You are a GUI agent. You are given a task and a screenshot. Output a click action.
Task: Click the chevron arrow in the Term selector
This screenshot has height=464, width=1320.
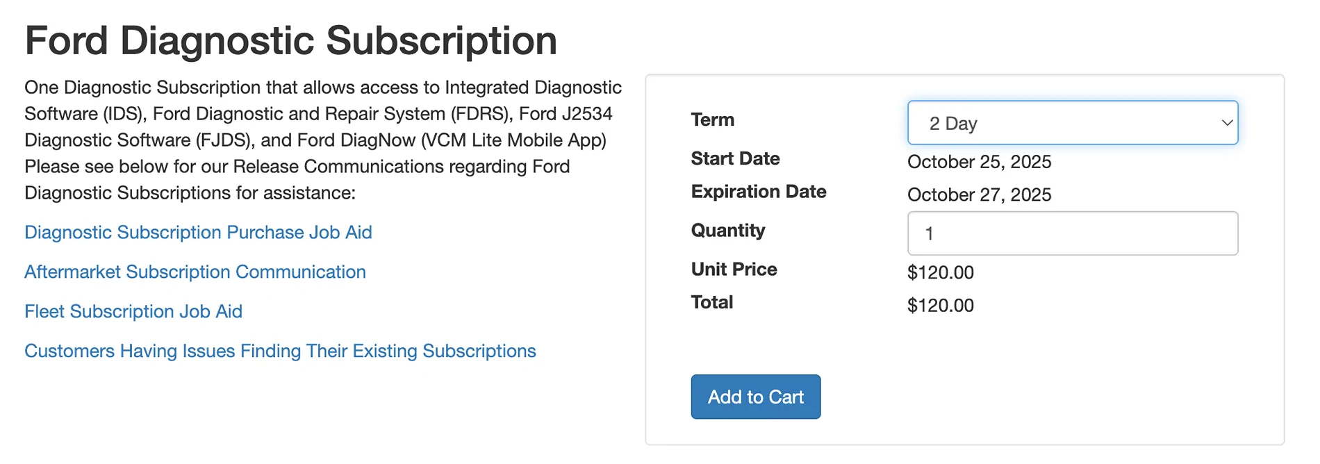1227,123
